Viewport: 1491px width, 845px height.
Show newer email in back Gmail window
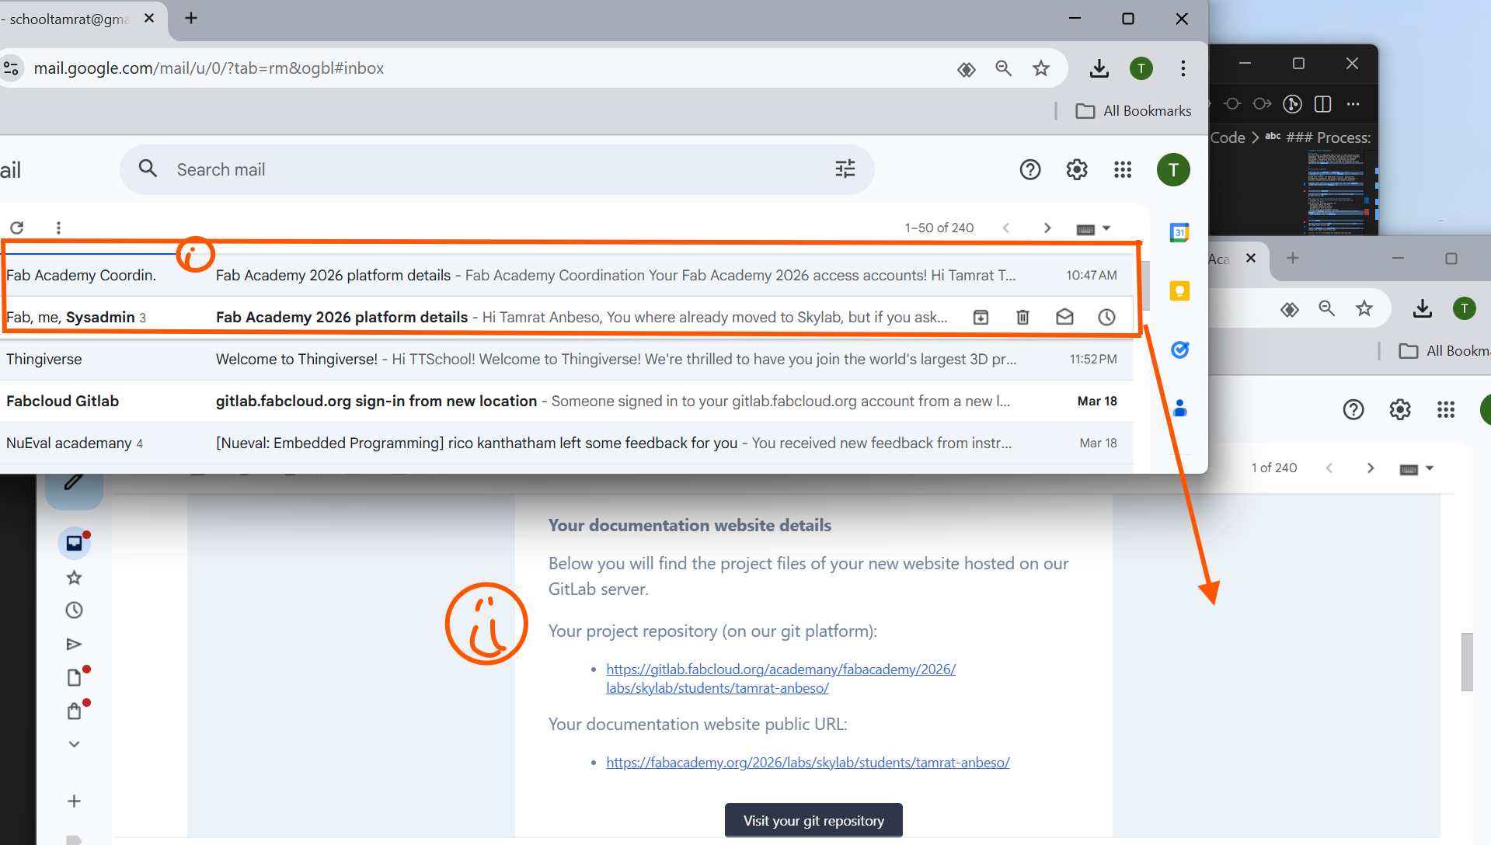click(x=1329, y=468)
